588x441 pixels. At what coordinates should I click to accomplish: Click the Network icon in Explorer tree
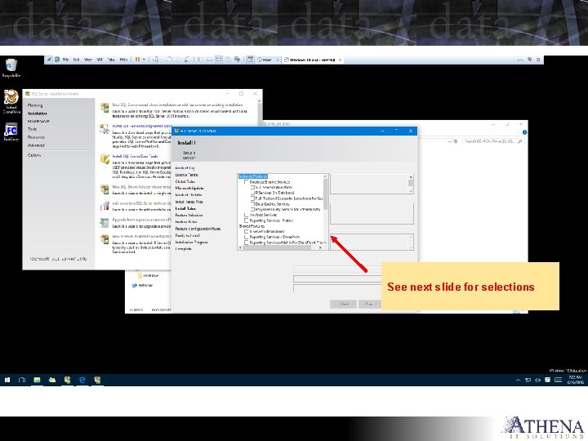pos(134,285)
